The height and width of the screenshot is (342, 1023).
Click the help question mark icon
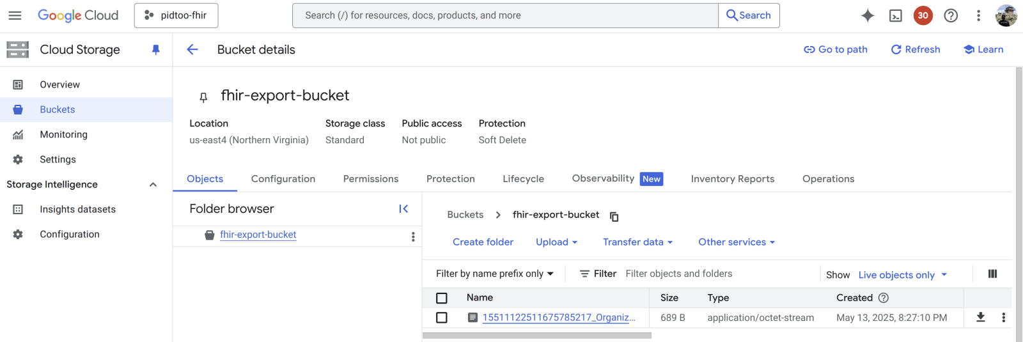tap(951, 16)
